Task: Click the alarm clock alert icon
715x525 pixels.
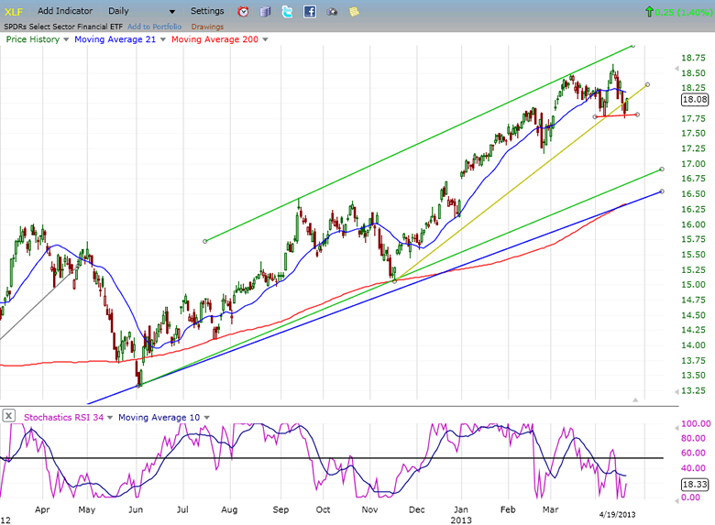Action: pyautogui.click(x=243, y=11)
